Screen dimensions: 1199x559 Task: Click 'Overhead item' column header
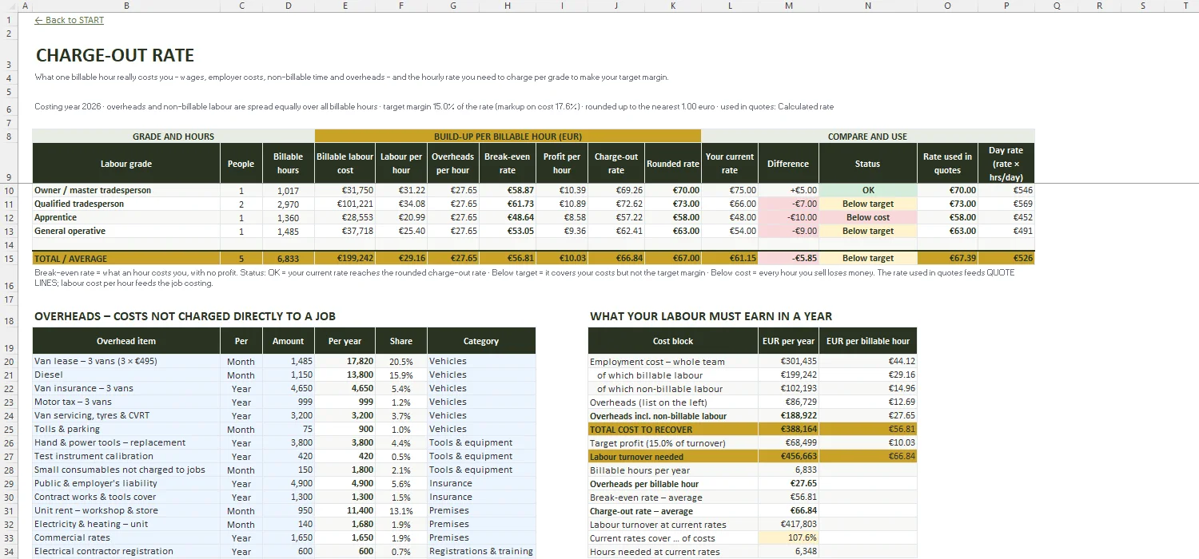pos(126,341)
